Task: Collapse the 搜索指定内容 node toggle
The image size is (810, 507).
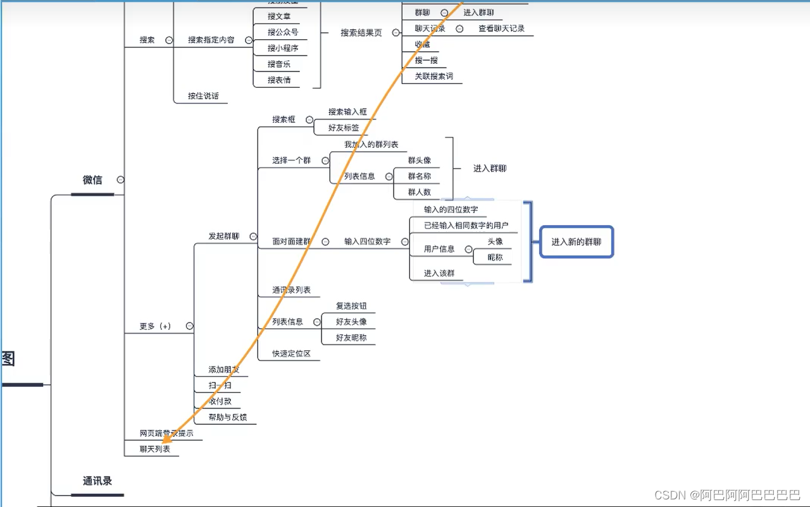Action: 249,40
